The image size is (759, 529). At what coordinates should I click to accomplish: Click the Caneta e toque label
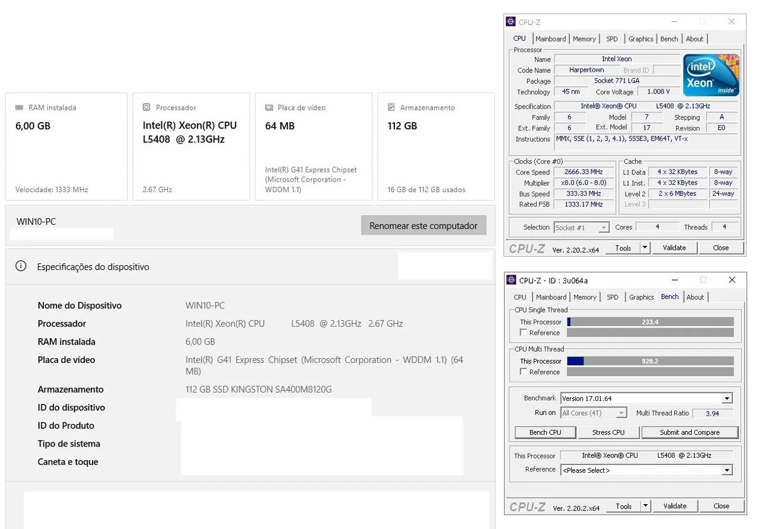[x=68, y=462]
